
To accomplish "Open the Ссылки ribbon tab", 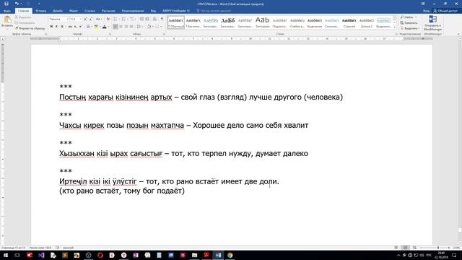I will coord(90,11).
